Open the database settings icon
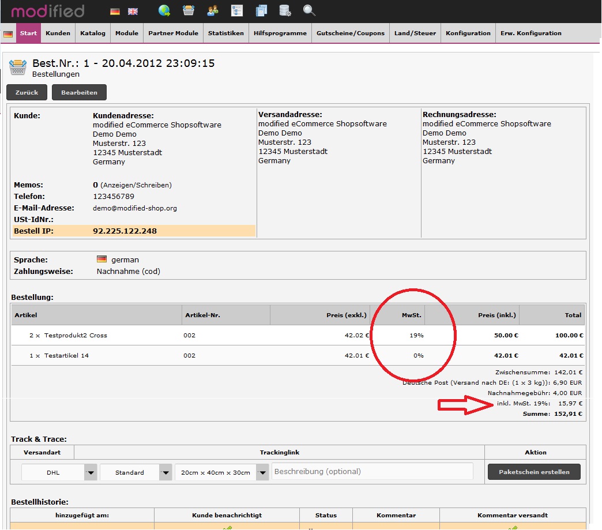The width and height of the screenshot is (602, 530). [285, 10]
